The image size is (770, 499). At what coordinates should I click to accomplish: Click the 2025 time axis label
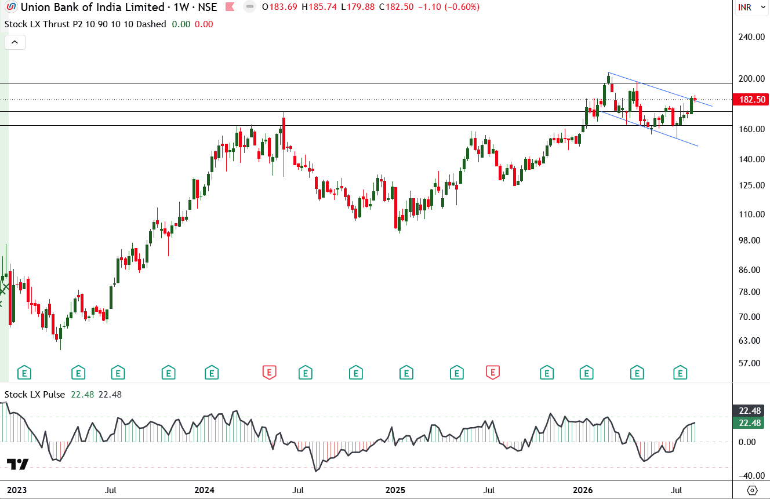click(x=396, y=490)
